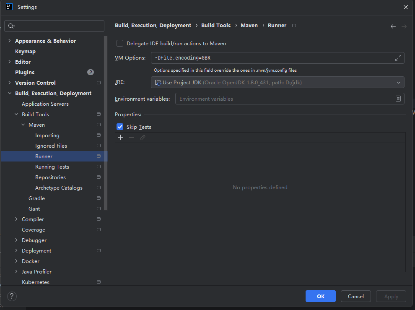
Task: Expand the Appearance & Behavior section
Action: coord(10,41)
